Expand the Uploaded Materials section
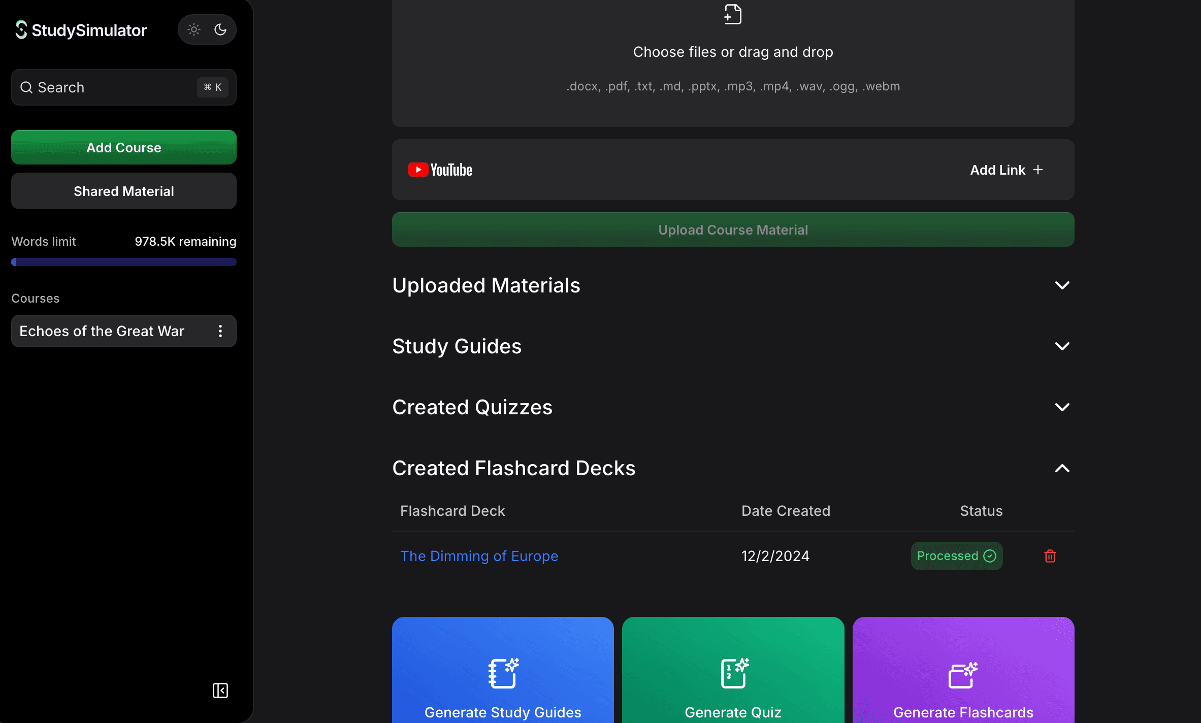Screen dimensions: 1201x723 click(1062, 285)
